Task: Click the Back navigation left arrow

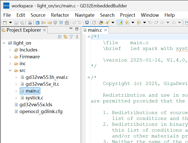Action: coord(162,23)
